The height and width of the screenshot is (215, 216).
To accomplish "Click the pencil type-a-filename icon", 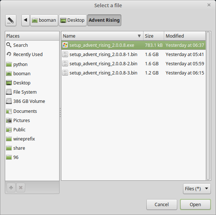I will pos(11,20).
